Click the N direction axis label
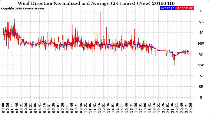The image size is (209, 114). [201, 33]
